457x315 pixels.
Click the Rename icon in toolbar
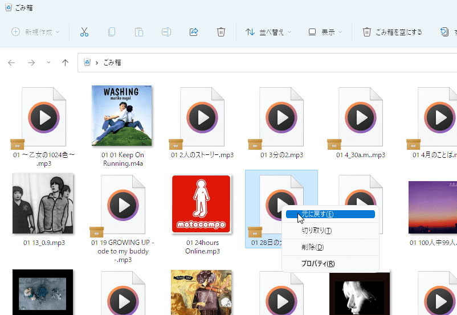click(166, 32)
